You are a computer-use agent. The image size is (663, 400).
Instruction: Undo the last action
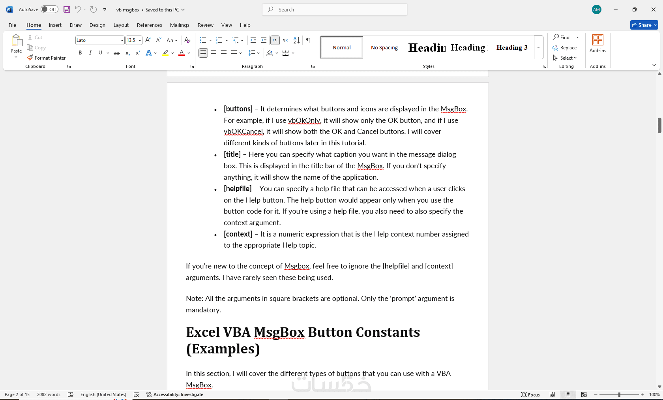click(78, 9)
